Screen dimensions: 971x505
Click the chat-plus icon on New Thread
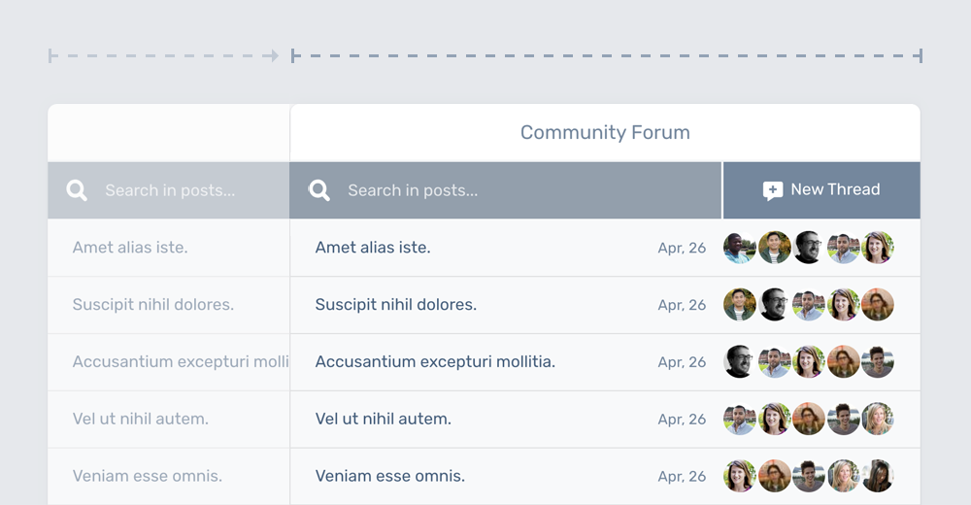tap(773, 190)
